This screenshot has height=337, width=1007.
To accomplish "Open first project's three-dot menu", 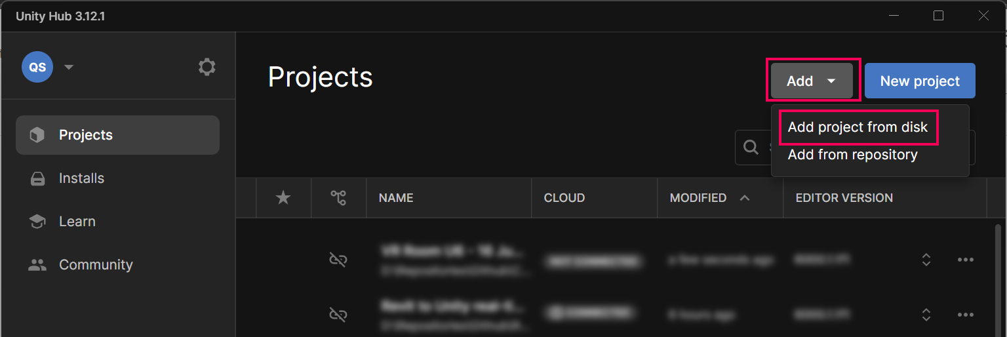I will click(965, 260).
